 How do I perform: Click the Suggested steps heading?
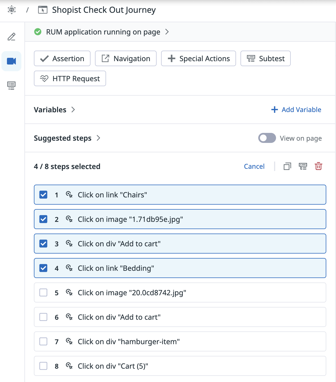point(62,138)
